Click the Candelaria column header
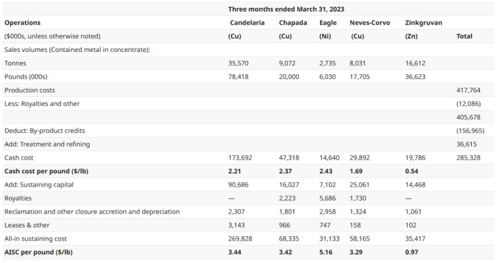498x263 pixels. click(247, 23)
